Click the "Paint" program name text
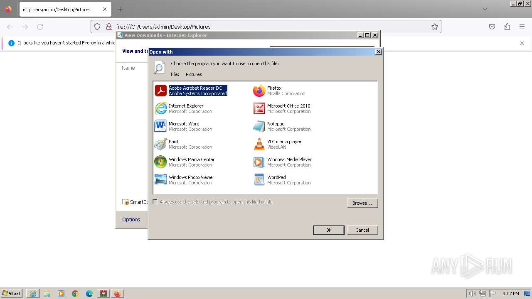The width and height of the screenshot is (532, 299). [174, 142]
